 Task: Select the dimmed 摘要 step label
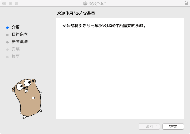pos(16,57)
